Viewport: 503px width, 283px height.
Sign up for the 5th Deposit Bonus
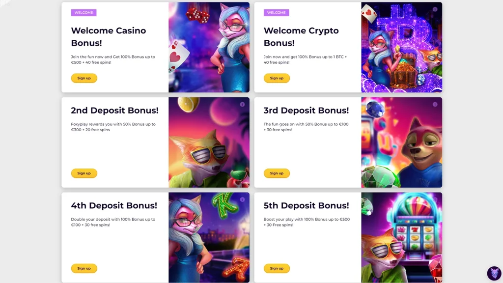[277, 268]
